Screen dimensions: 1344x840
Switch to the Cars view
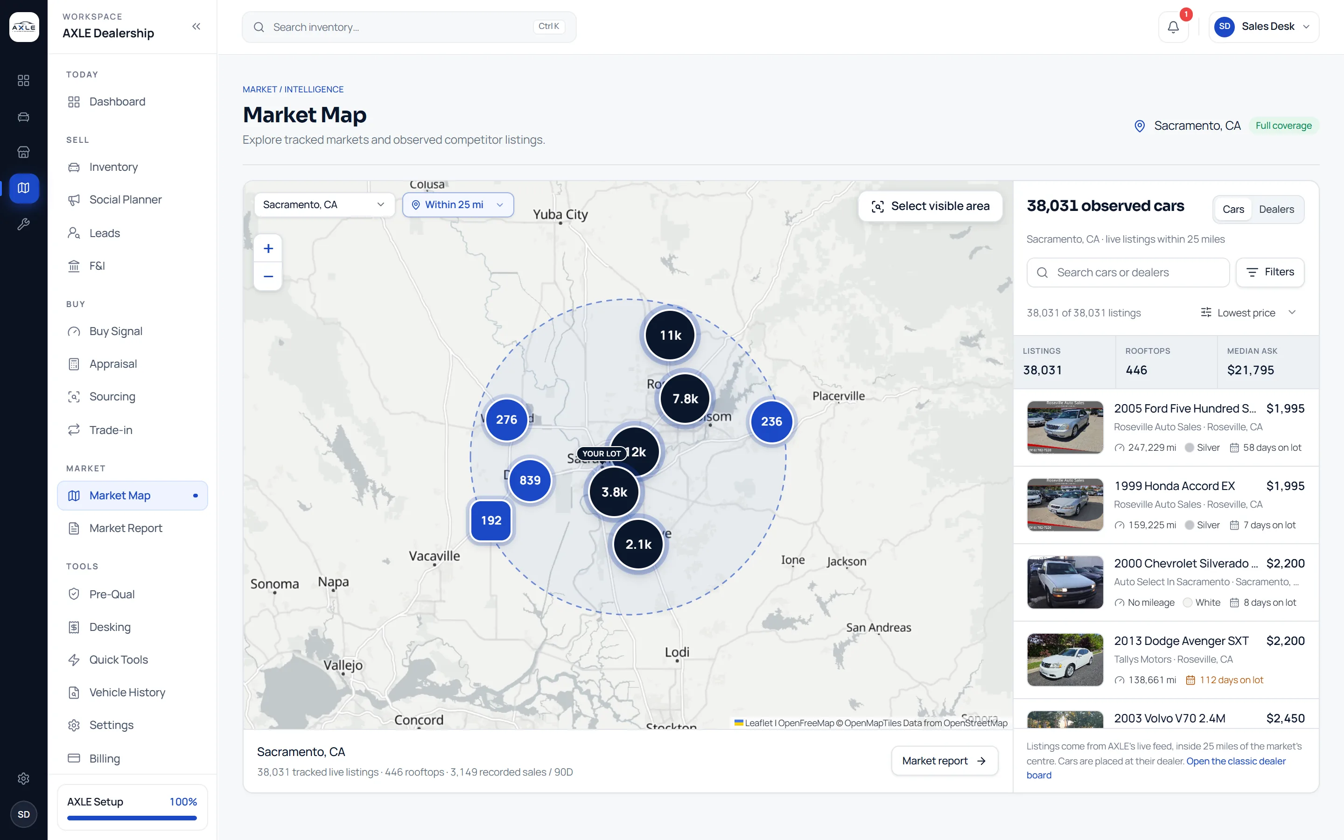coord(1233,210)
